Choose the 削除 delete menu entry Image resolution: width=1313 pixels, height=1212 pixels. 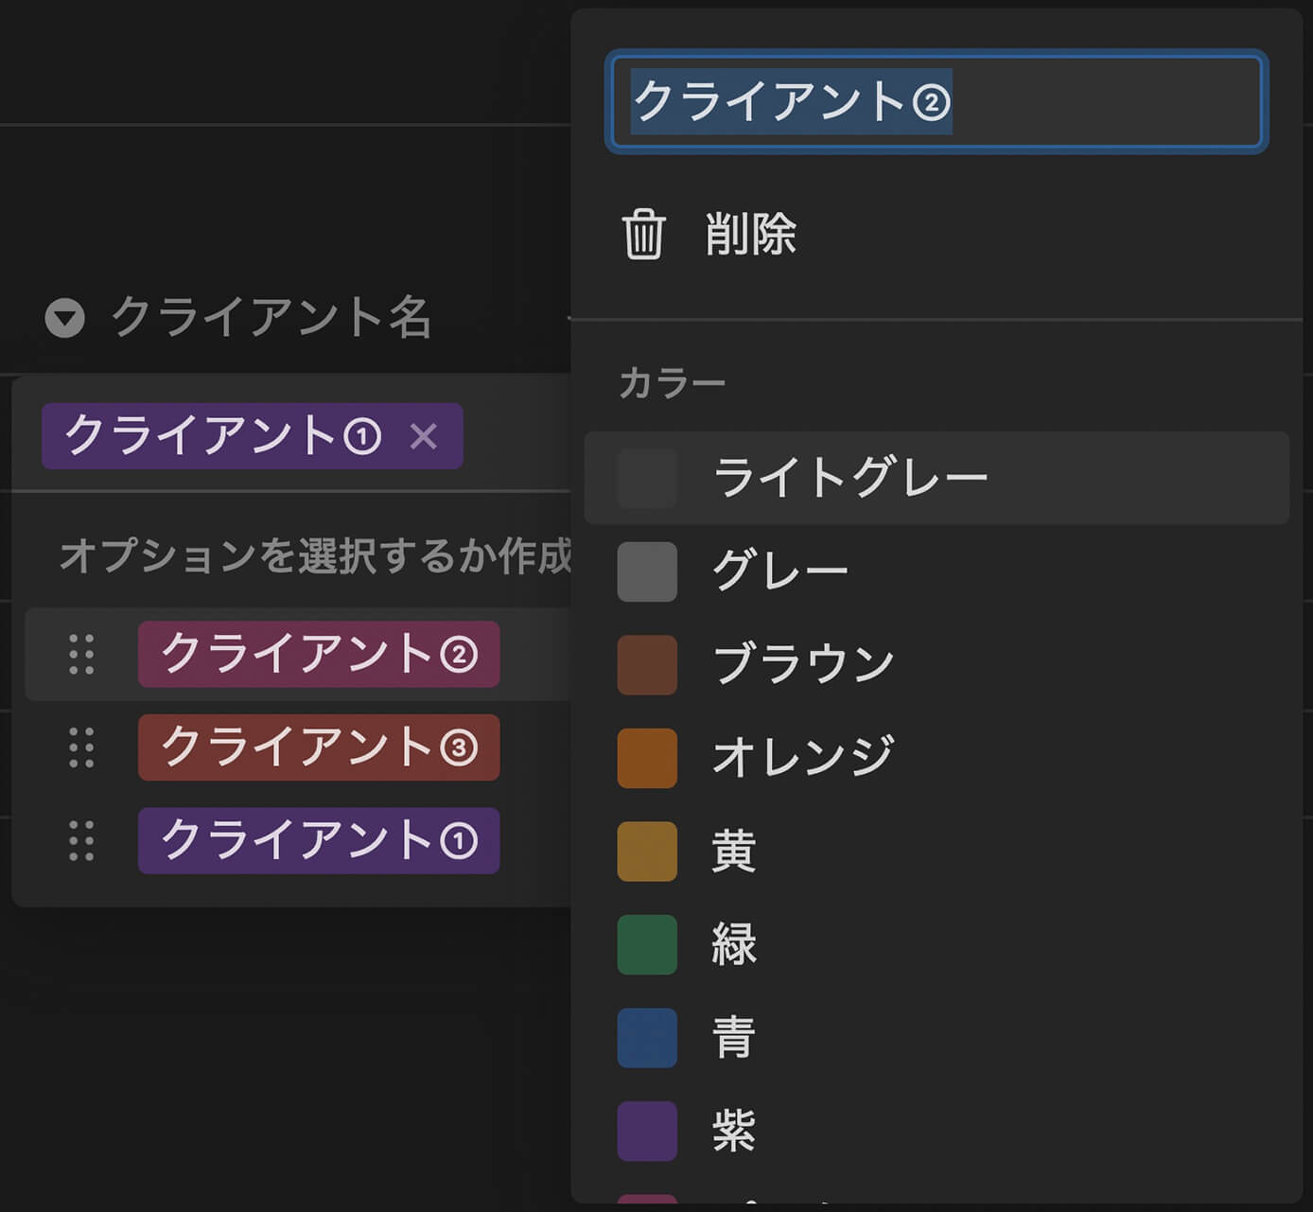tap(937, 234)
